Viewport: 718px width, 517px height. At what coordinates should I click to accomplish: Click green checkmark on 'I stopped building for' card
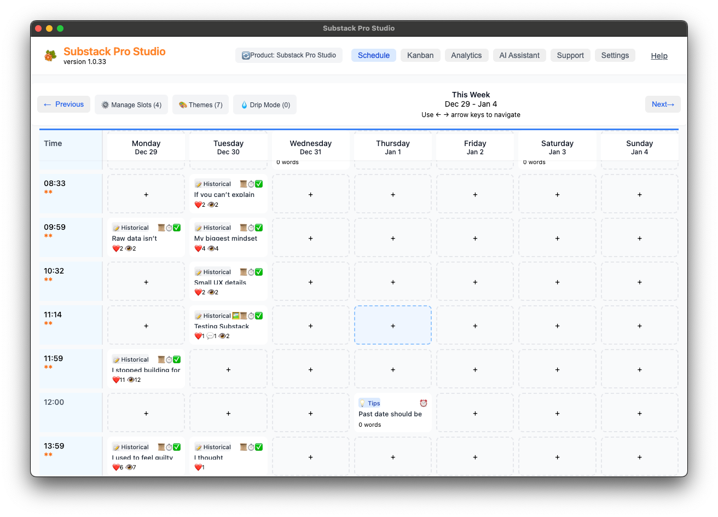point(177,359)
